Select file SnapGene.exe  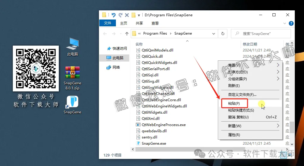tap(154, 144)
